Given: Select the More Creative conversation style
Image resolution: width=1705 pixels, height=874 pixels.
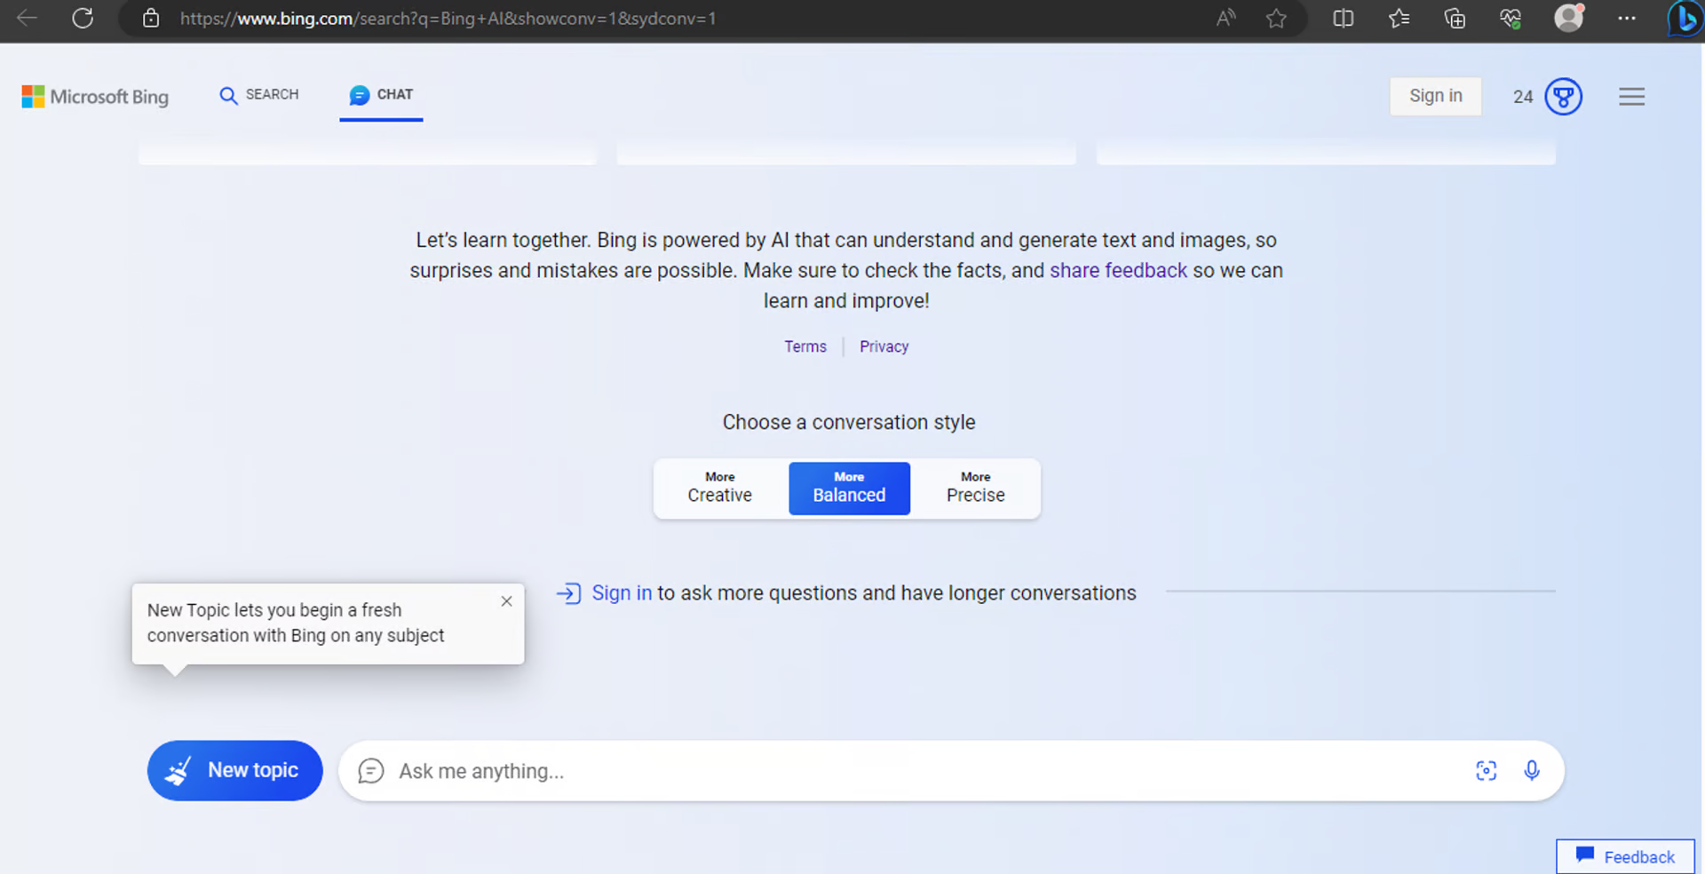Looking at the screenshot, I should click(x=719, y=489).
